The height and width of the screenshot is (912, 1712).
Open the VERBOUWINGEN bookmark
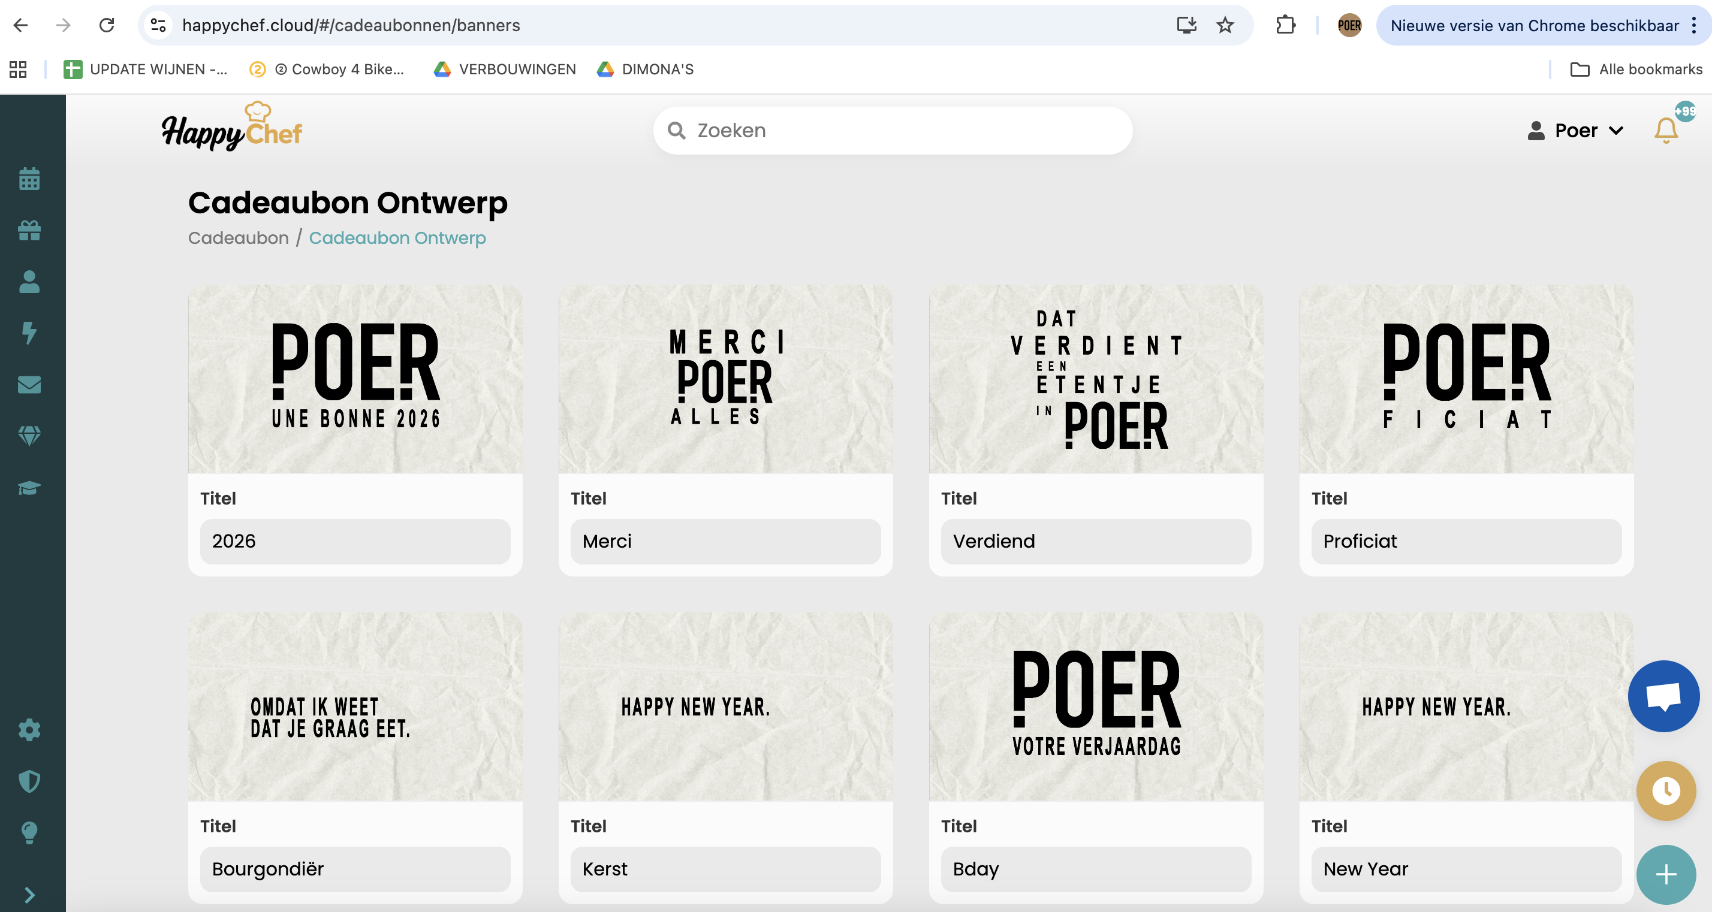505,69
